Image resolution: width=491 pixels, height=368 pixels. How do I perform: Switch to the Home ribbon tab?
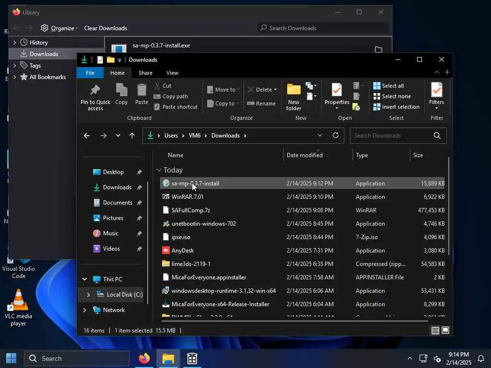[x=117, y=73]
